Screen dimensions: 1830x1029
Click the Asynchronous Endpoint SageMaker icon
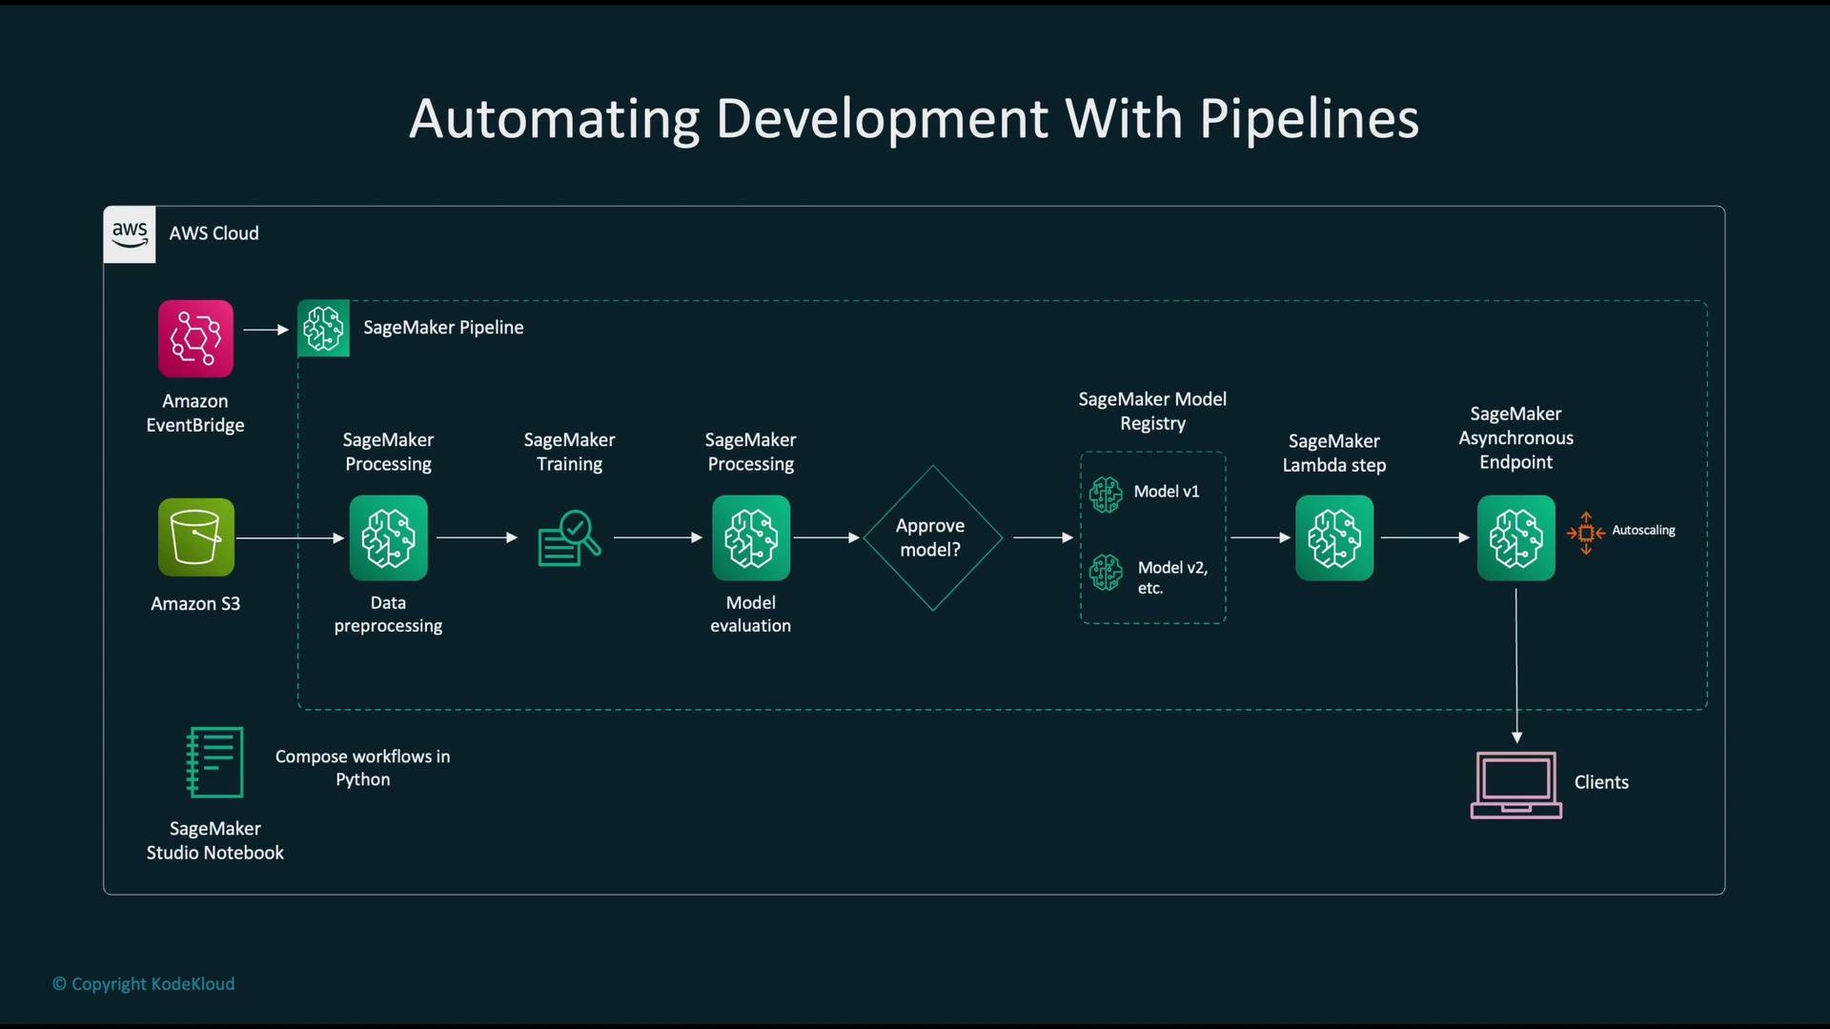pyautogui.click(x=1515, y=537)
